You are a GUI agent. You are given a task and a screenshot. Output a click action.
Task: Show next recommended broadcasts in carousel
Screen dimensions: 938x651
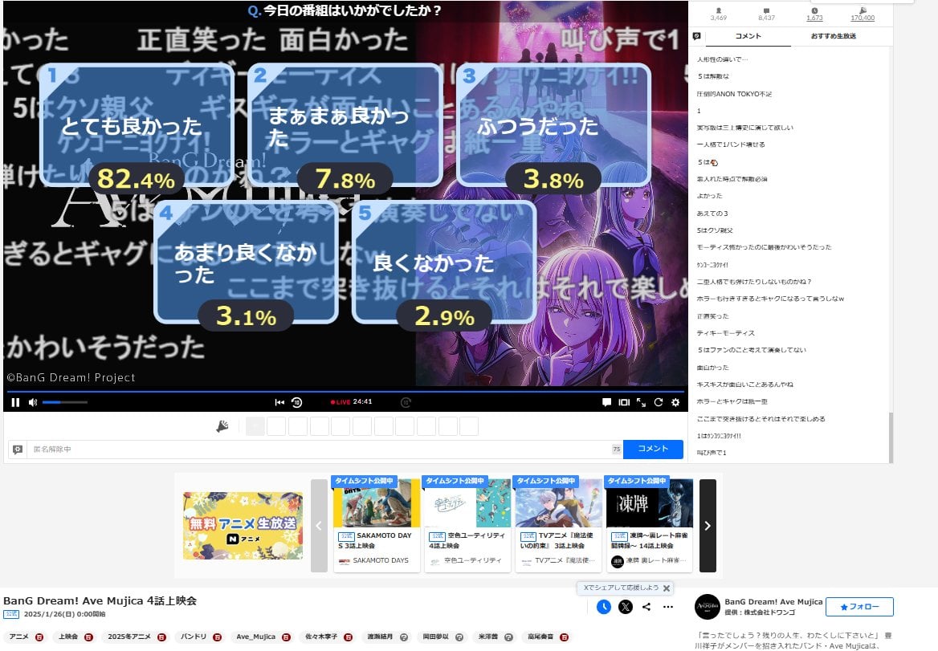pos(708,526)
